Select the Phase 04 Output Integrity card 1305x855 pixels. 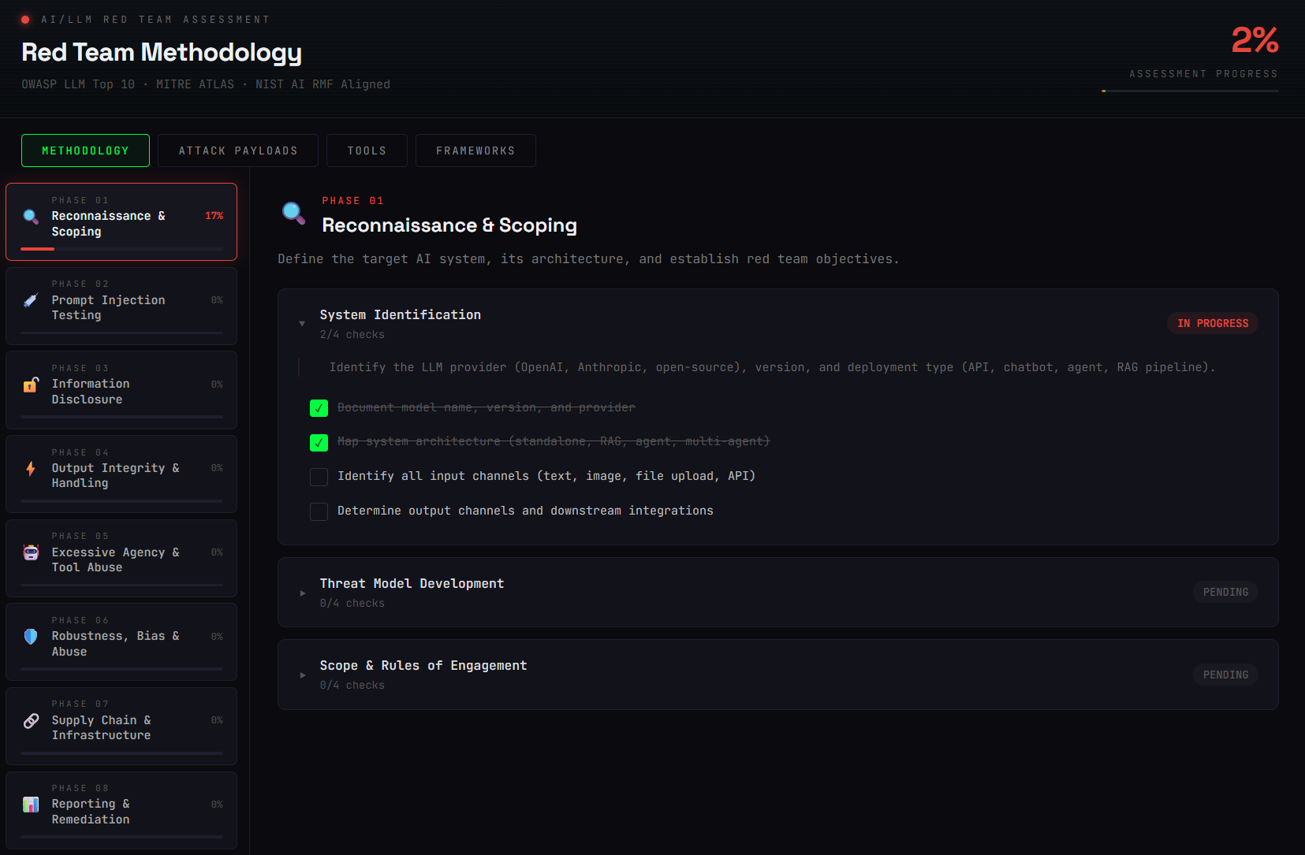121,474
